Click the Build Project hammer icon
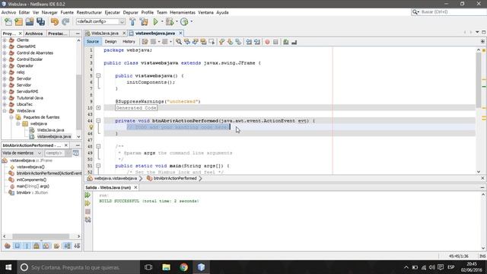This screenshot has width=487, height=274. tap(132, 22)
